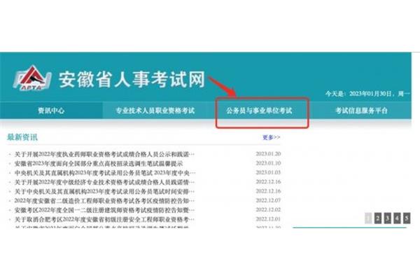
Task: Open 取消合肥考区初级注册安全工程师 notice
Action: [104, 219]
